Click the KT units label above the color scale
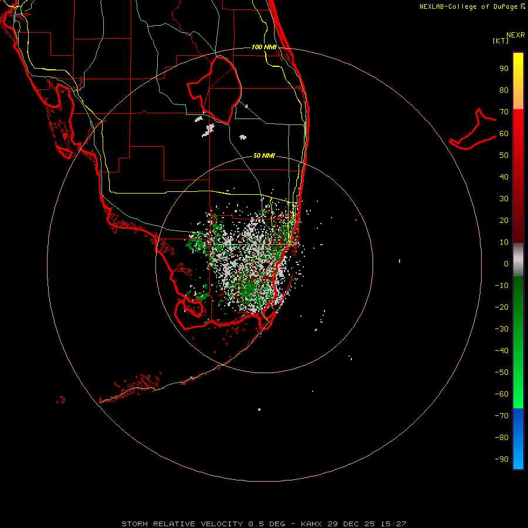Viewport: 528px width, 528px height. pyautogui.click(x=501, y=40)
